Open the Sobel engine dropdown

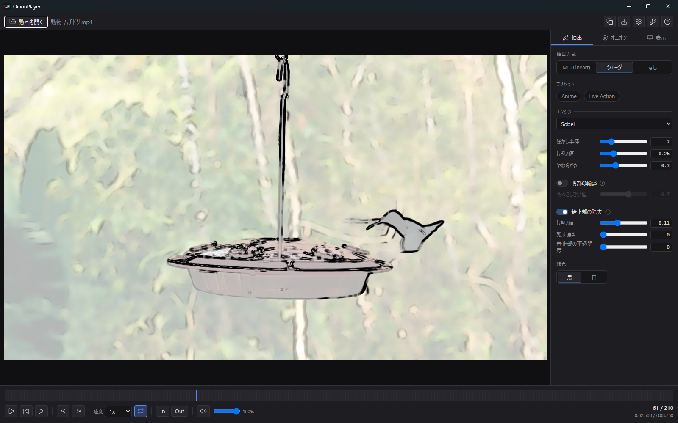click(614, 124)
